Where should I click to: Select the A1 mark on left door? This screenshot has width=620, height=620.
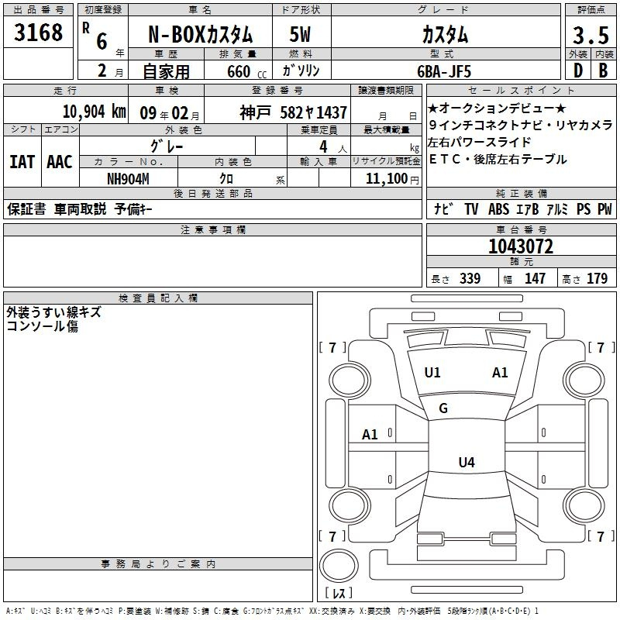coord(370,435)
